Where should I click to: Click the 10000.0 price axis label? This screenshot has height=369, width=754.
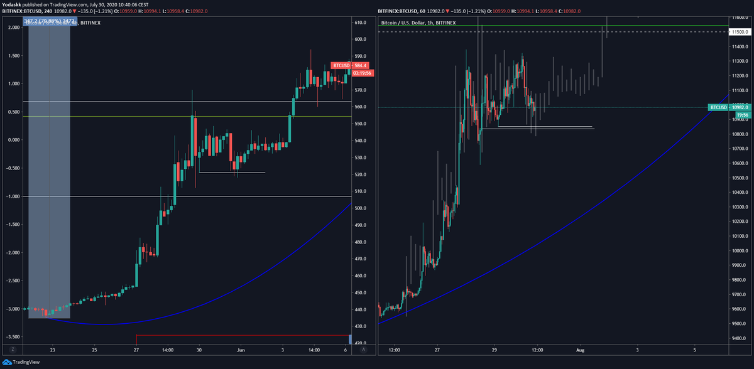739,252
